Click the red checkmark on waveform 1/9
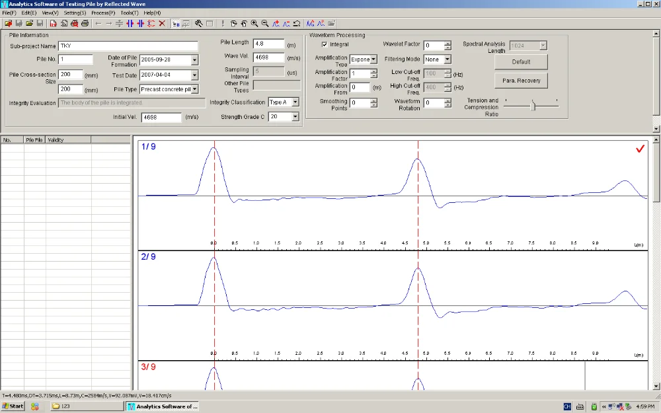 point(640,149)
